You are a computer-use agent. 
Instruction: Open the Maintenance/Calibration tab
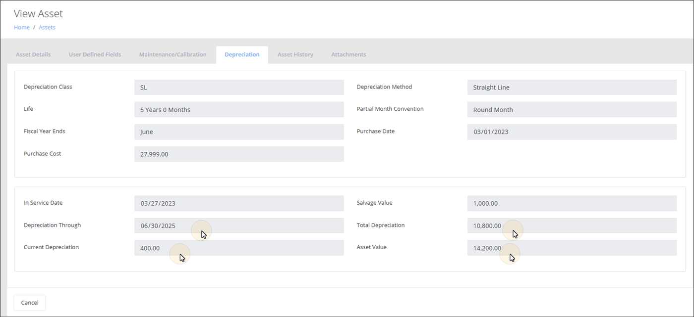coord(173,54)
